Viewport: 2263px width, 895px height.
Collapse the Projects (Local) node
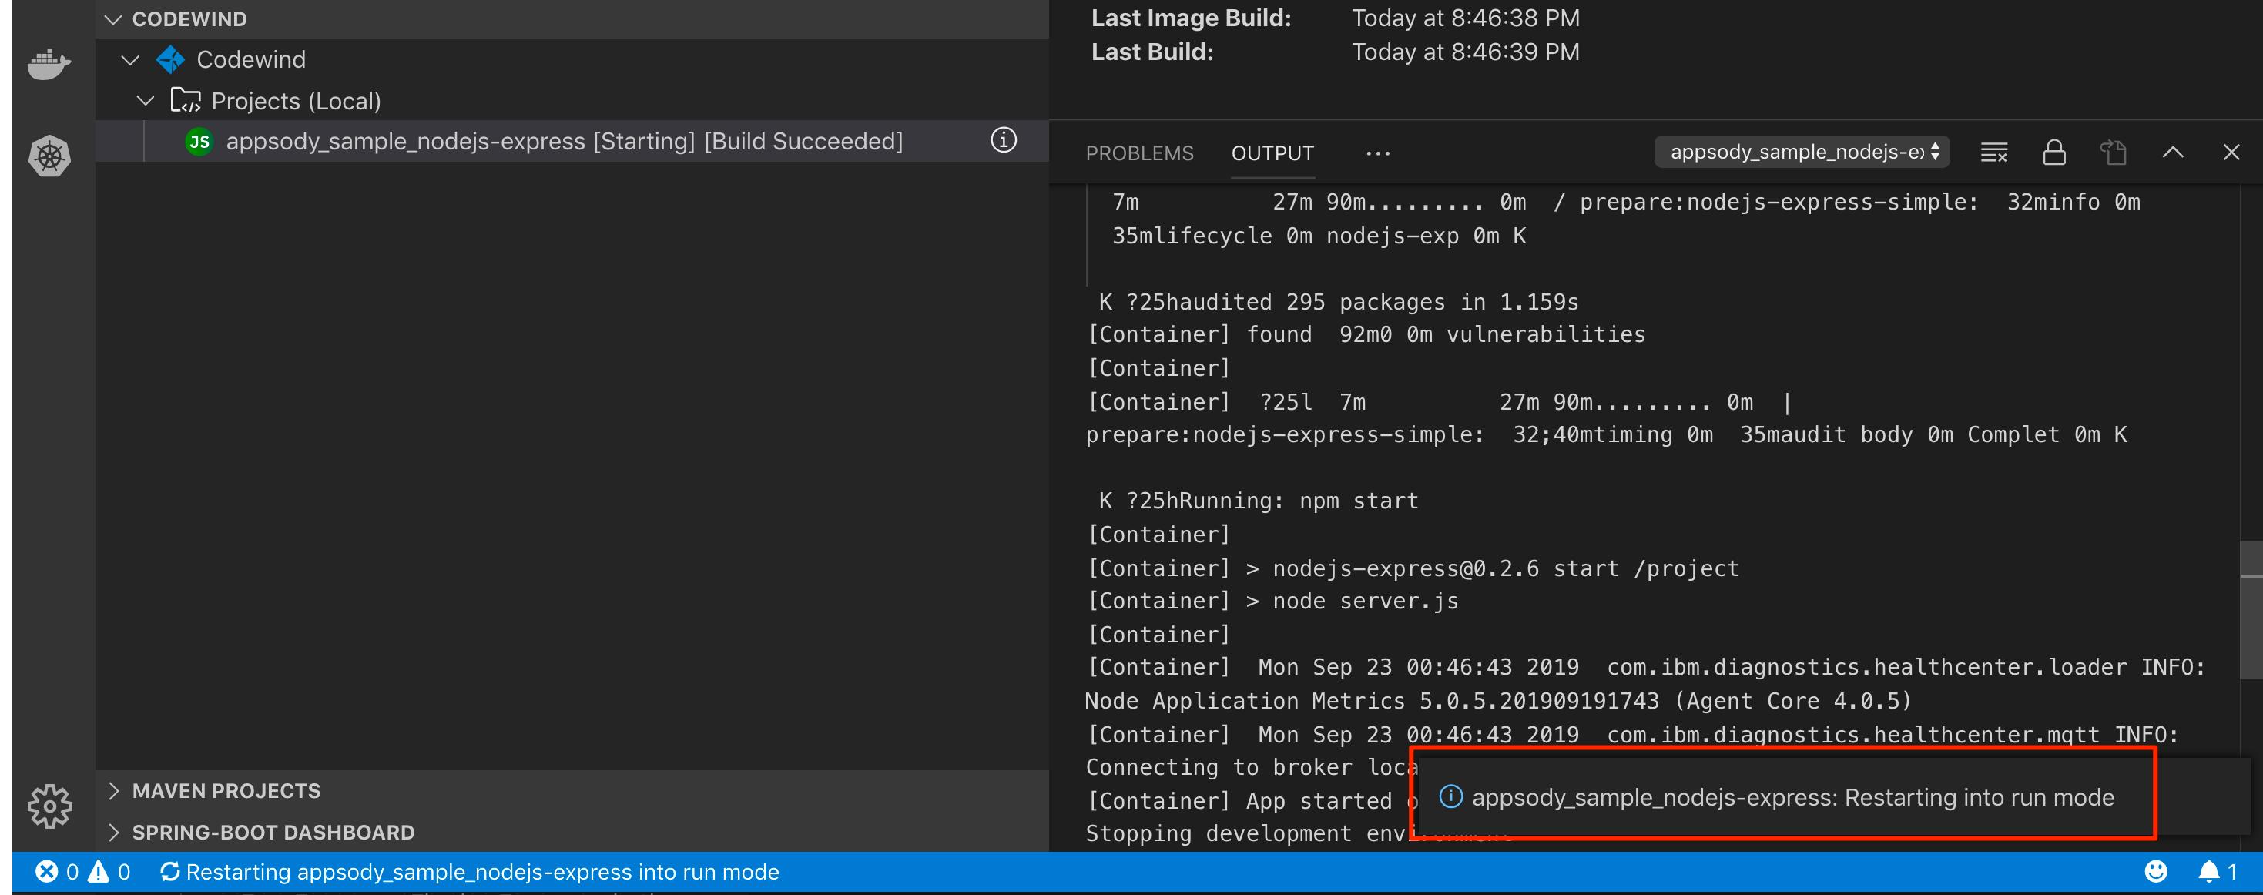[146, 100]
